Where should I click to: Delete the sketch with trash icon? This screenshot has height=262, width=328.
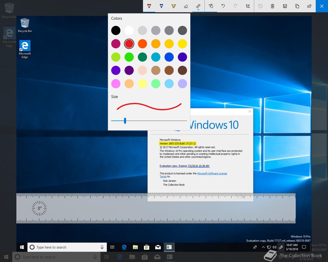click(x=273, y=6)
